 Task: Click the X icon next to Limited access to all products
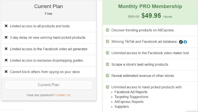click(x=6, y=26)
